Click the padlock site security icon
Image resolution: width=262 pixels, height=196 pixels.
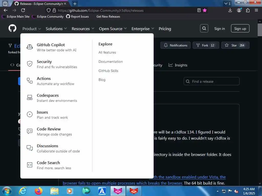54,10
